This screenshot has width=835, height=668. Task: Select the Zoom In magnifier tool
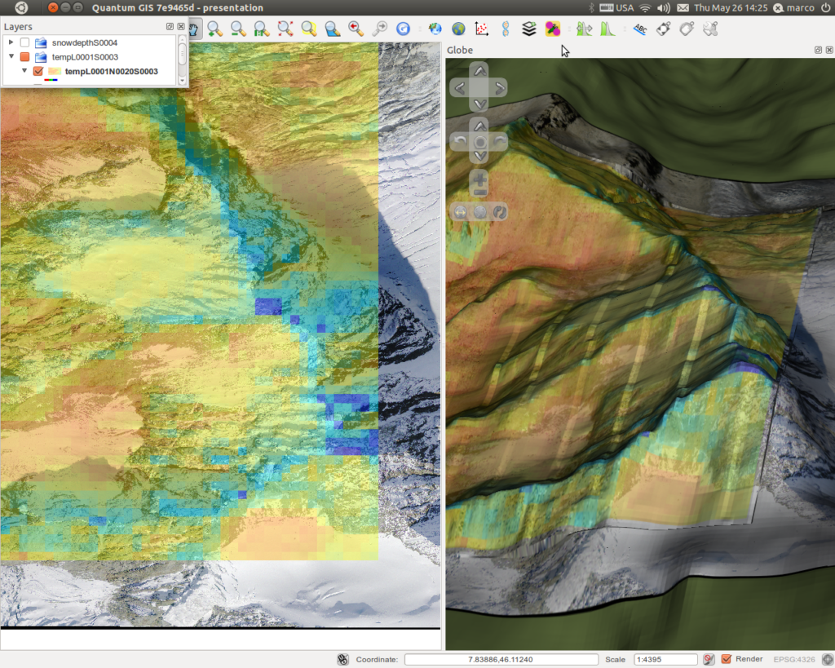[x=215, y=29]
